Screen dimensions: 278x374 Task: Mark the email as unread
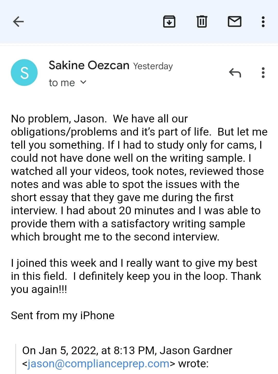click(234, 22)
